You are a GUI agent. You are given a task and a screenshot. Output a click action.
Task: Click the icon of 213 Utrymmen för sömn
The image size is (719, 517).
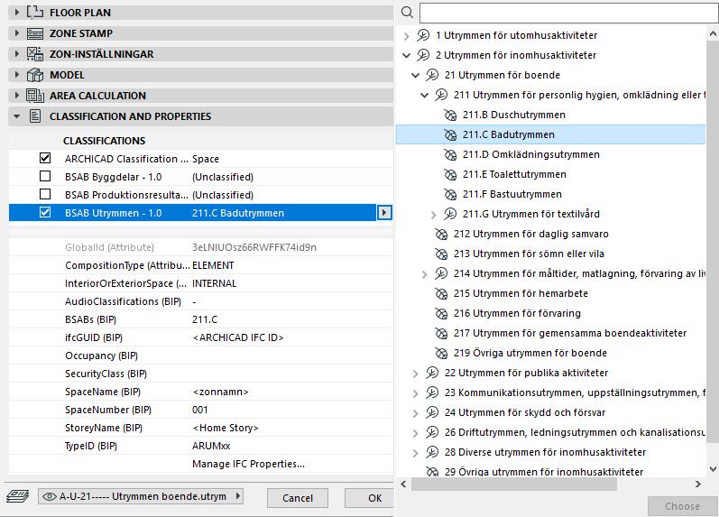point(441,254)
